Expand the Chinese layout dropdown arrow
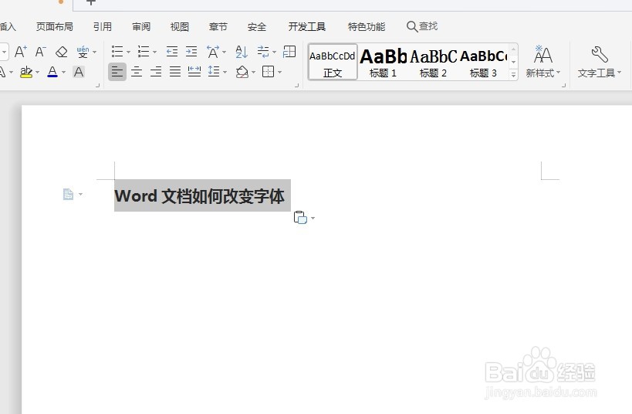Image resolution: width=632 pixels, height=414 pixels. coord(224,52)
